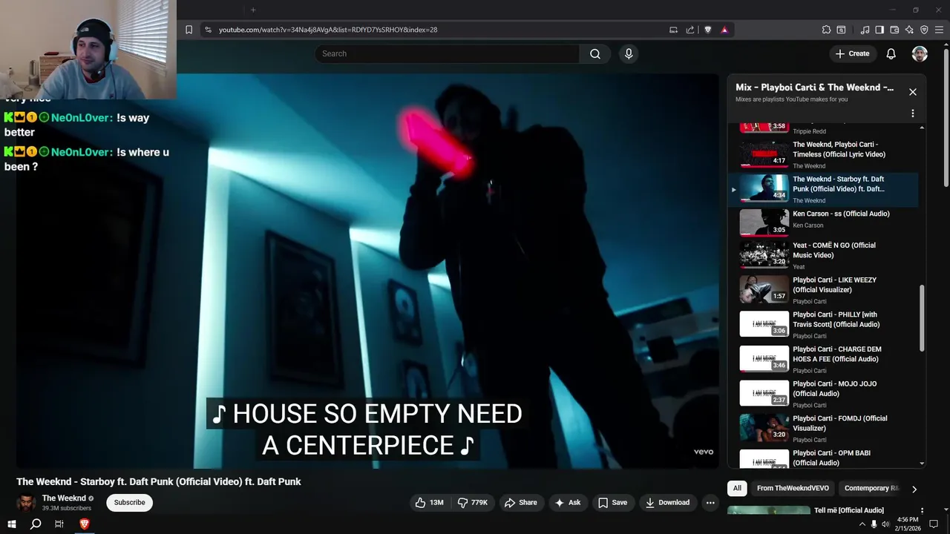The width and height of the screenshot is (950, 534).
Task: Play Timeless (Official Lyric Video) from playlist
Action: [x=822, y=154]
